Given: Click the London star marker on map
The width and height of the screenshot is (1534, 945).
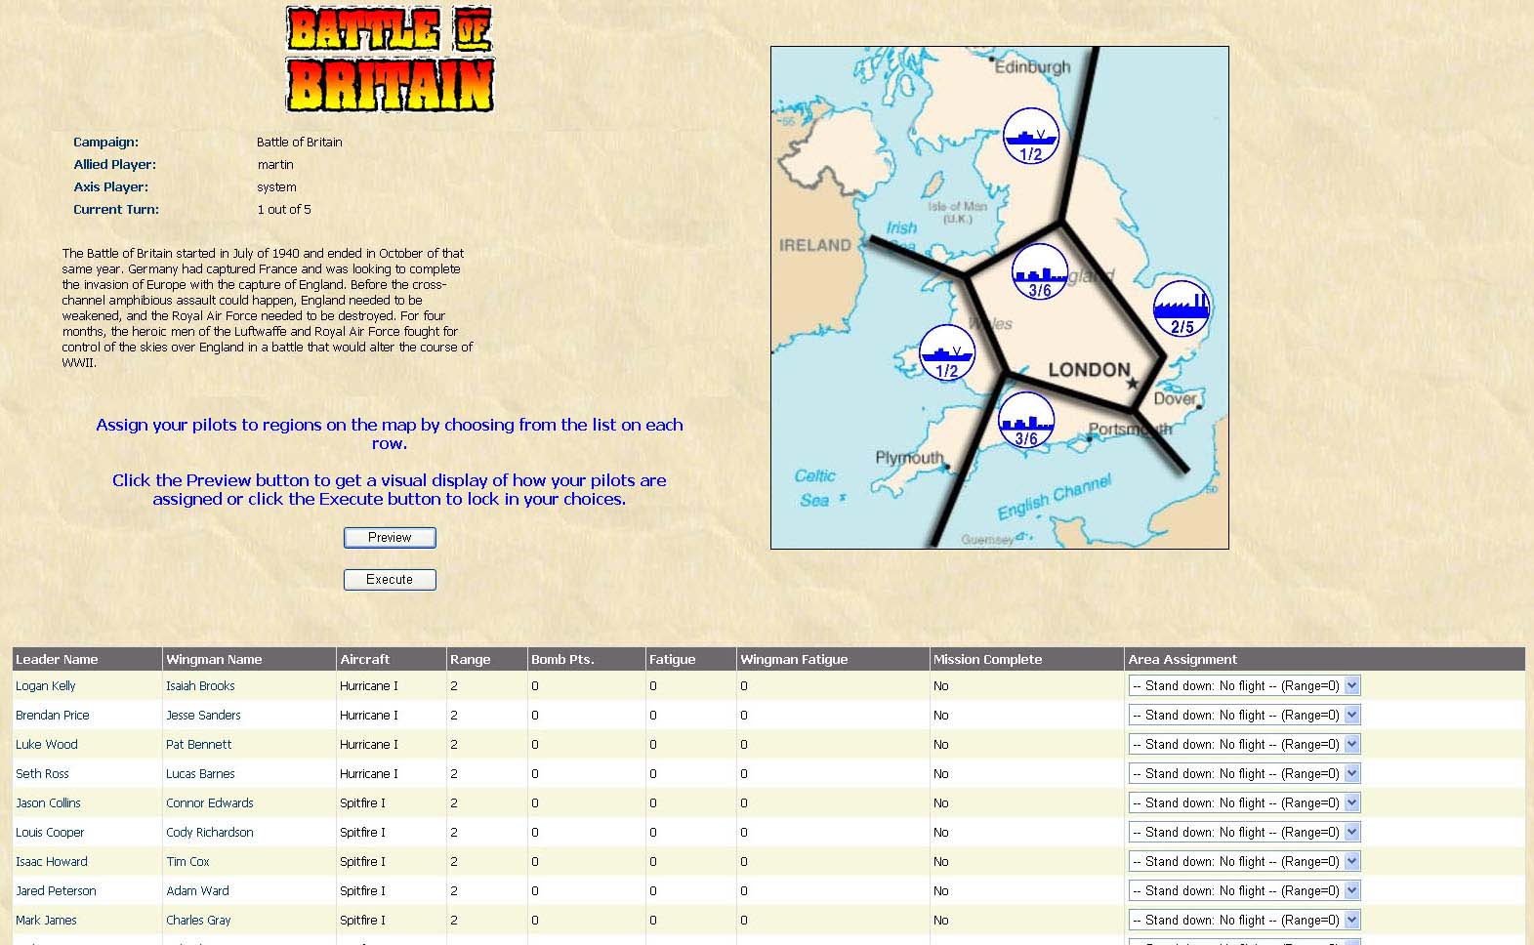Looking at the screenshot, I should [1133, 384].
